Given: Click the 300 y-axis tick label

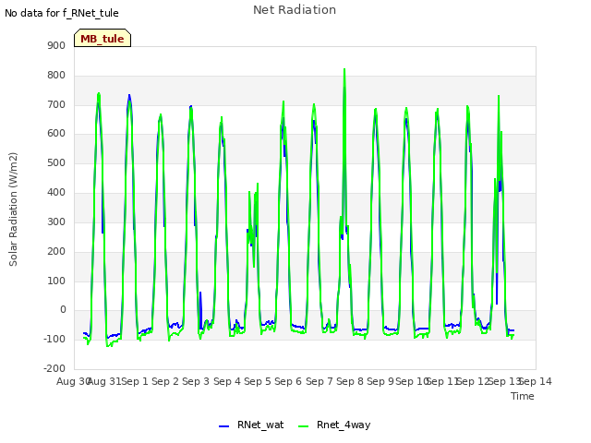Looking at the screenshot, I should pyautogui.click(x=56, y=221).
